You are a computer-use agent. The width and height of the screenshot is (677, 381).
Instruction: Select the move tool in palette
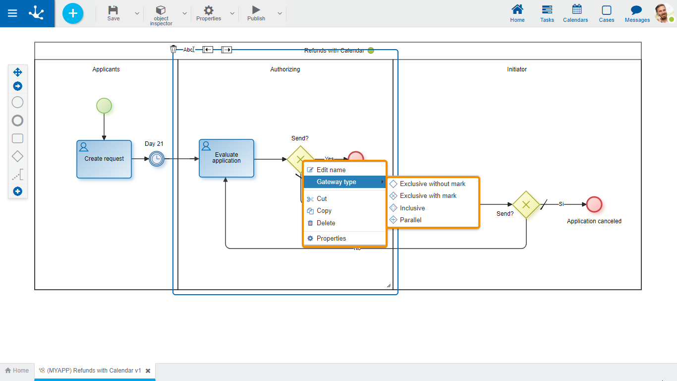[x=17, y=72]
